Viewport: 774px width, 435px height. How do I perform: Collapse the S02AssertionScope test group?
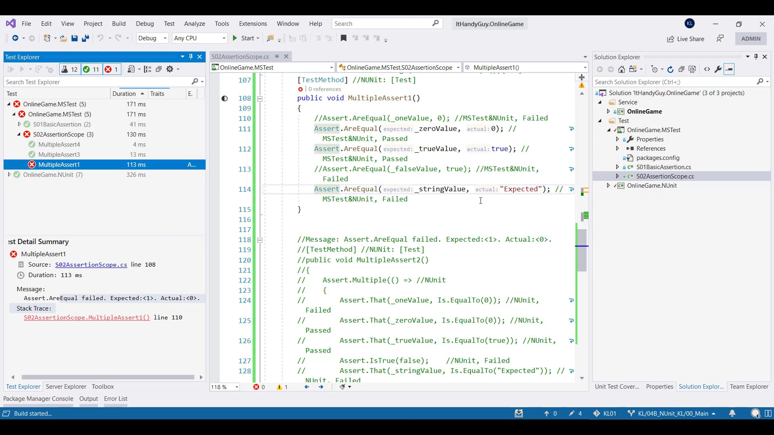pyautogui.click(x=19, y=134)
